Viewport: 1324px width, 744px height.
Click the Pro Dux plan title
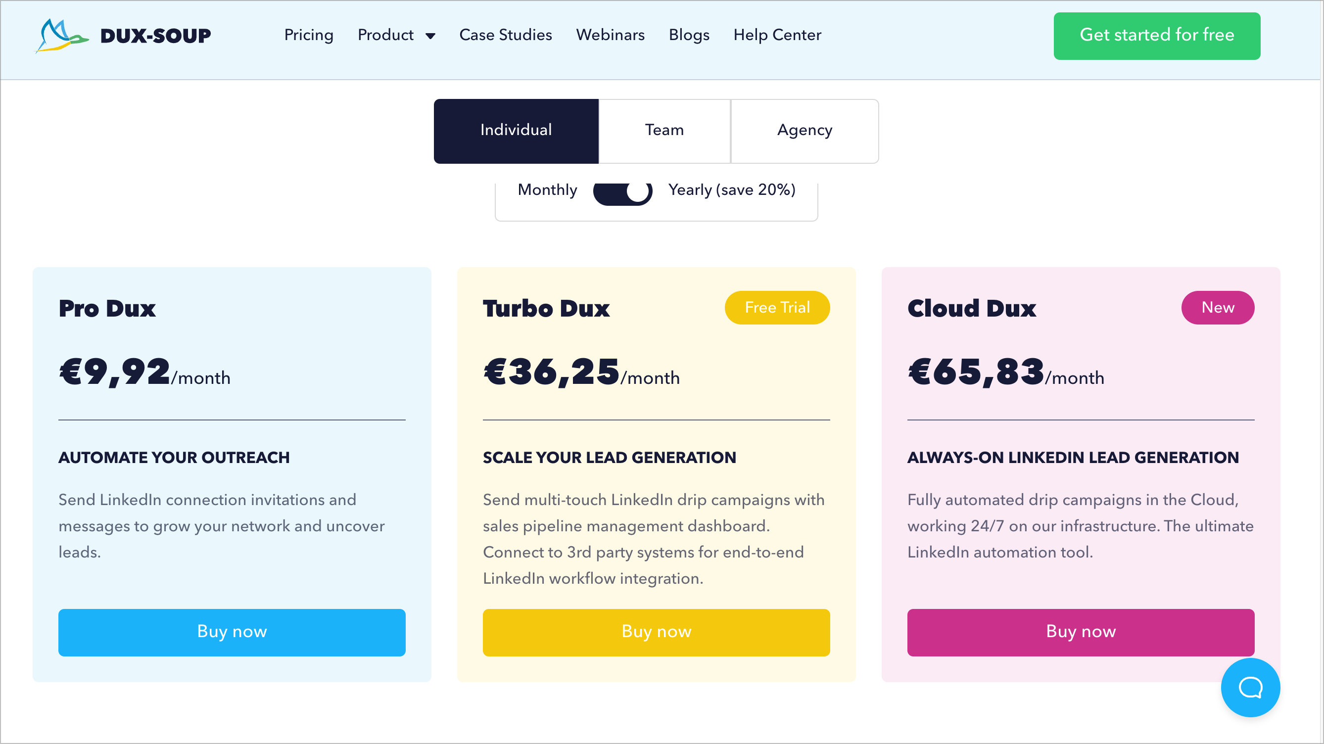(107, 308)
